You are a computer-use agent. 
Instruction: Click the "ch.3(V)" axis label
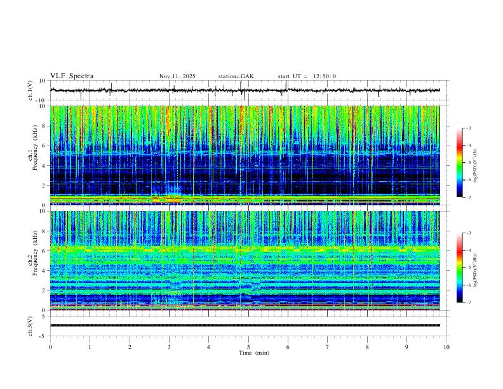click(30, 326)
